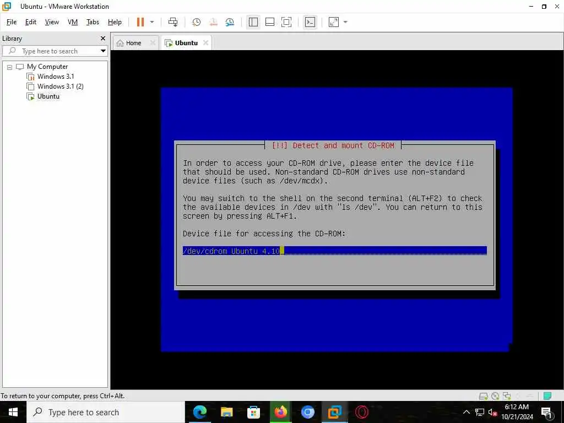Close the Library panel
Viewport: 564px width, 423px height.
103,38
